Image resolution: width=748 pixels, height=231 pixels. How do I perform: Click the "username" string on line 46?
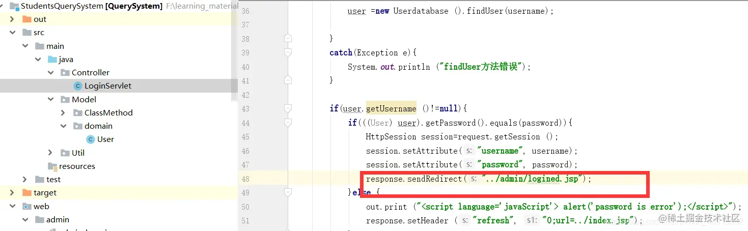click(500, 151)
